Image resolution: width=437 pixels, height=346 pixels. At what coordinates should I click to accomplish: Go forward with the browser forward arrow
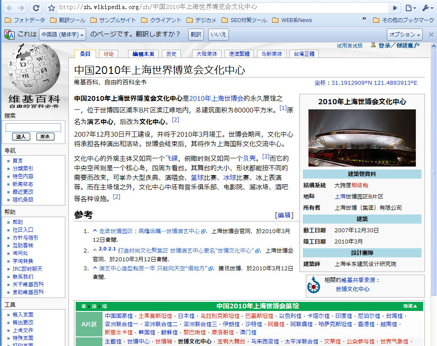click(21, 8)
